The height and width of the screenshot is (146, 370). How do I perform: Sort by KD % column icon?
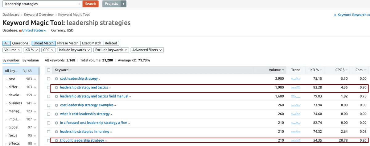pyautogui.click(x=321, y=70)
